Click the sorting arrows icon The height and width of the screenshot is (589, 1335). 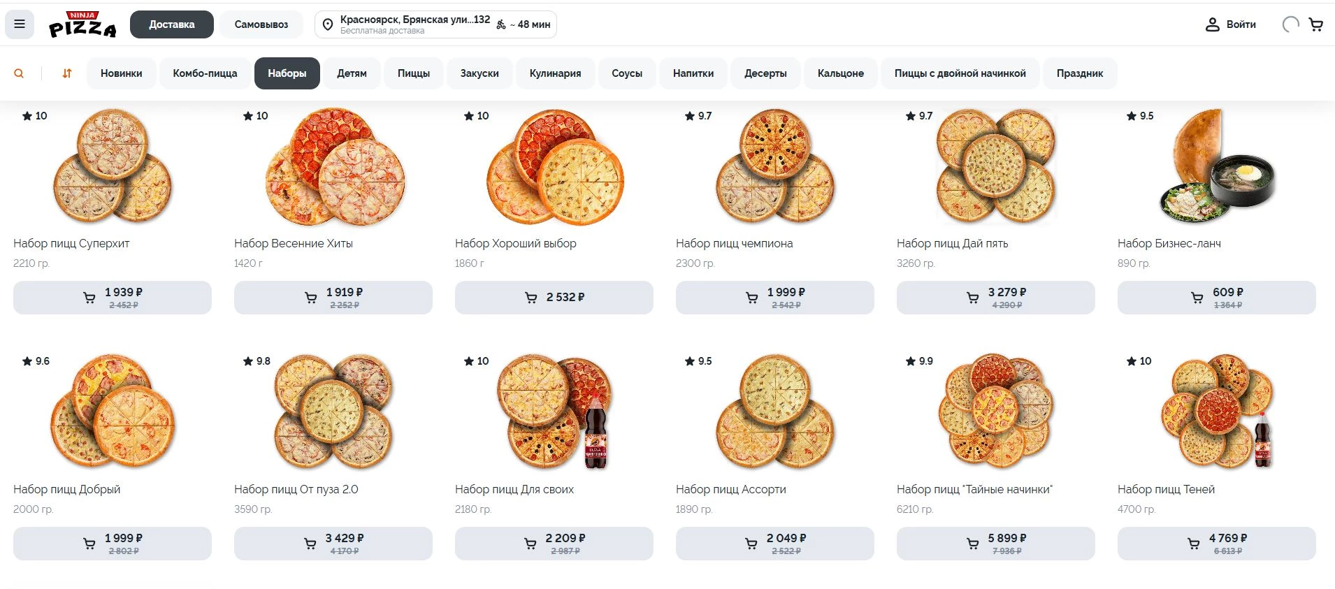66,73
